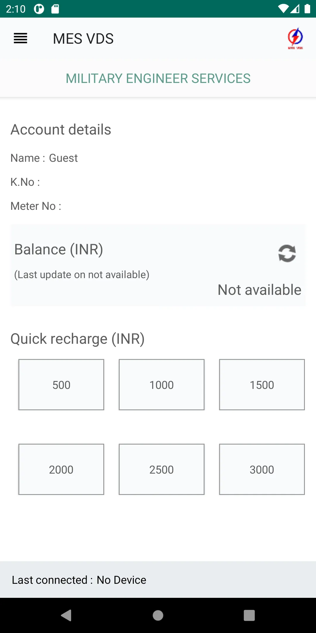Tap the Military Engineer Services heading

pyautogui.click(x=158, y=78)
